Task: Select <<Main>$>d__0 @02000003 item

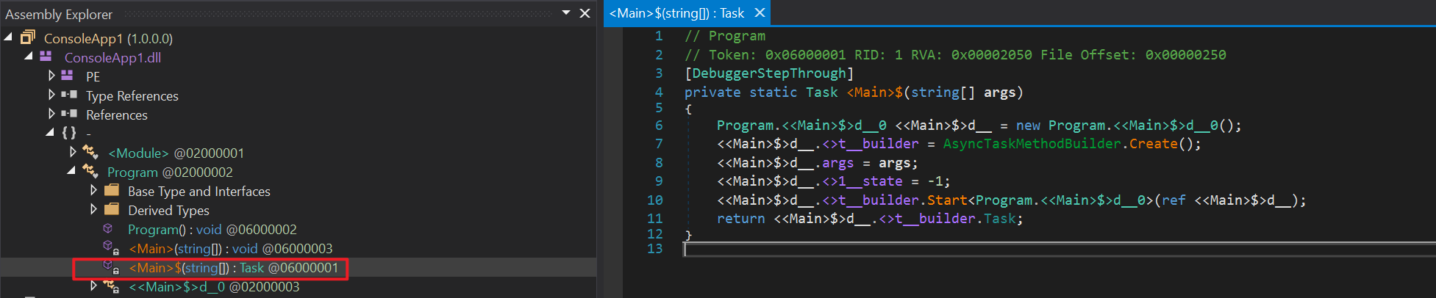Action: pyautogui.click(x=214, y=286)
